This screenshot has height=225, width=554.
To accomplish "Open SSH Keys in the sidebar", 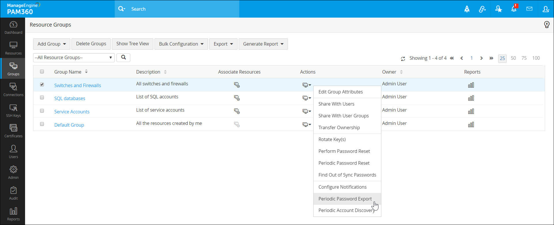I will pos(13,111).
